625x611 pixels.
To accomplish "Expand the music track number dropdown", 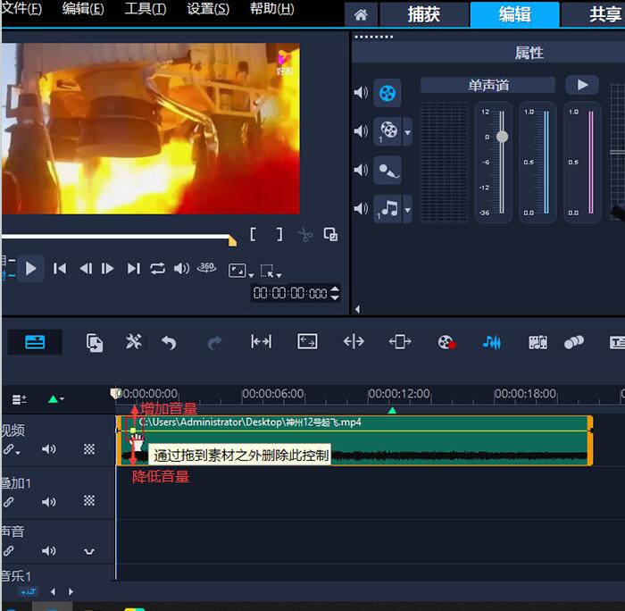I will pos(408,210).
